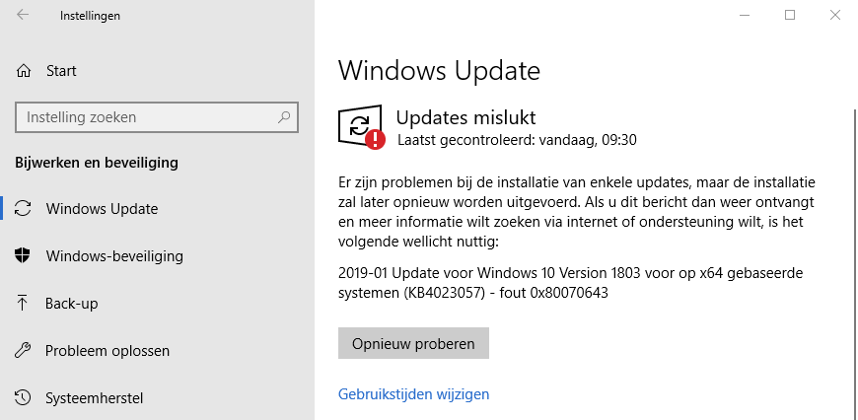
Task: Focus the Instelling zoeken search field
Action: point(148,117)
